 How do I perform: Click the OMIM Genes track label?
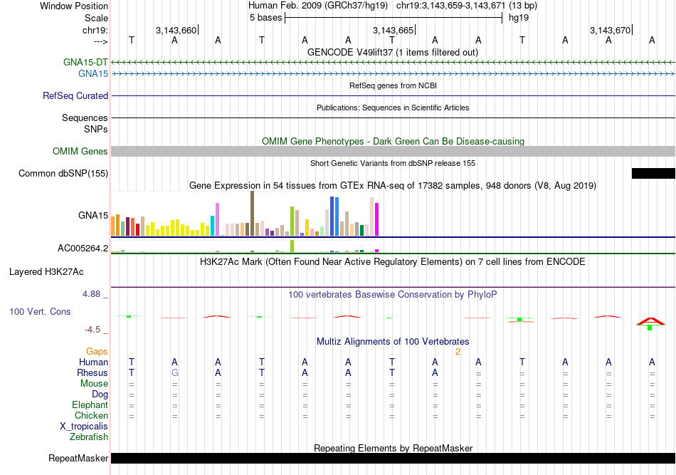point(80,152)
